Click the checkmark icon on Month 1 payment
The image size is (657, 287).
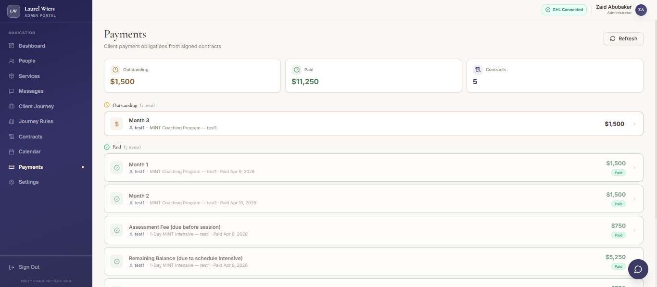[x=116, y=168]
